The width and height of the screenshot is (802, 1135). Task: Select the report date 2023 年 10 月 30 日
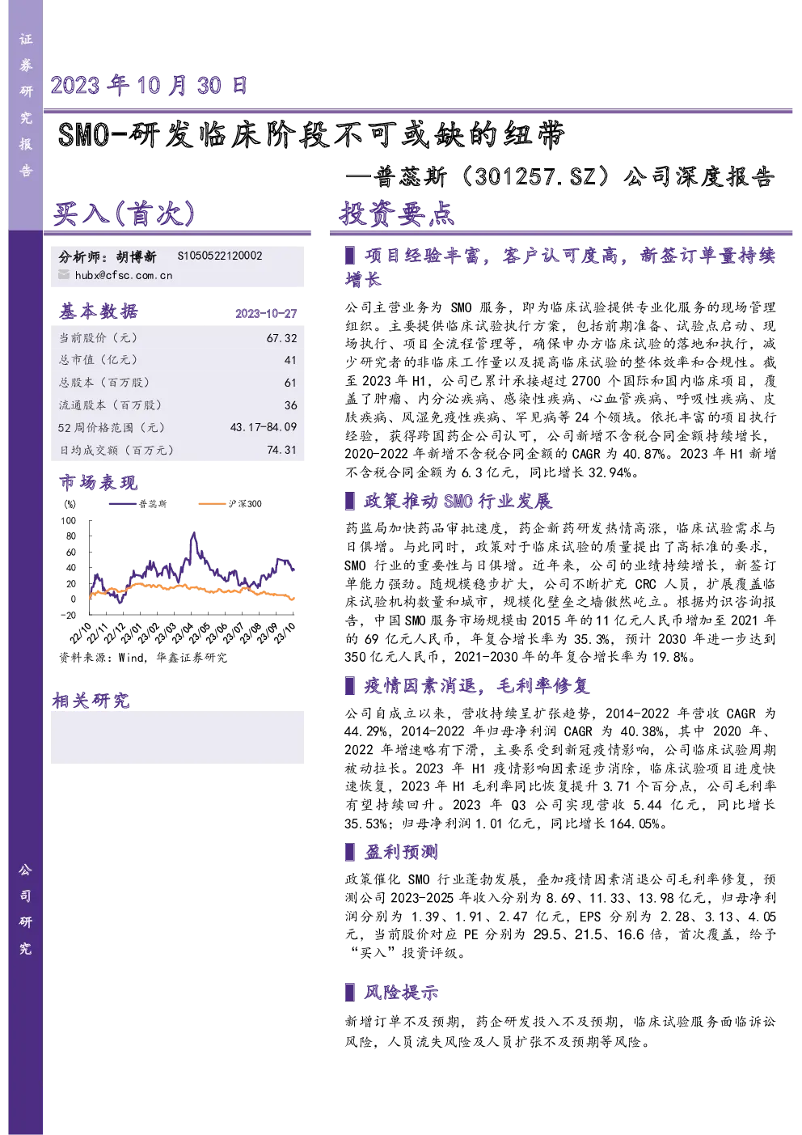(x=149, y=86)
